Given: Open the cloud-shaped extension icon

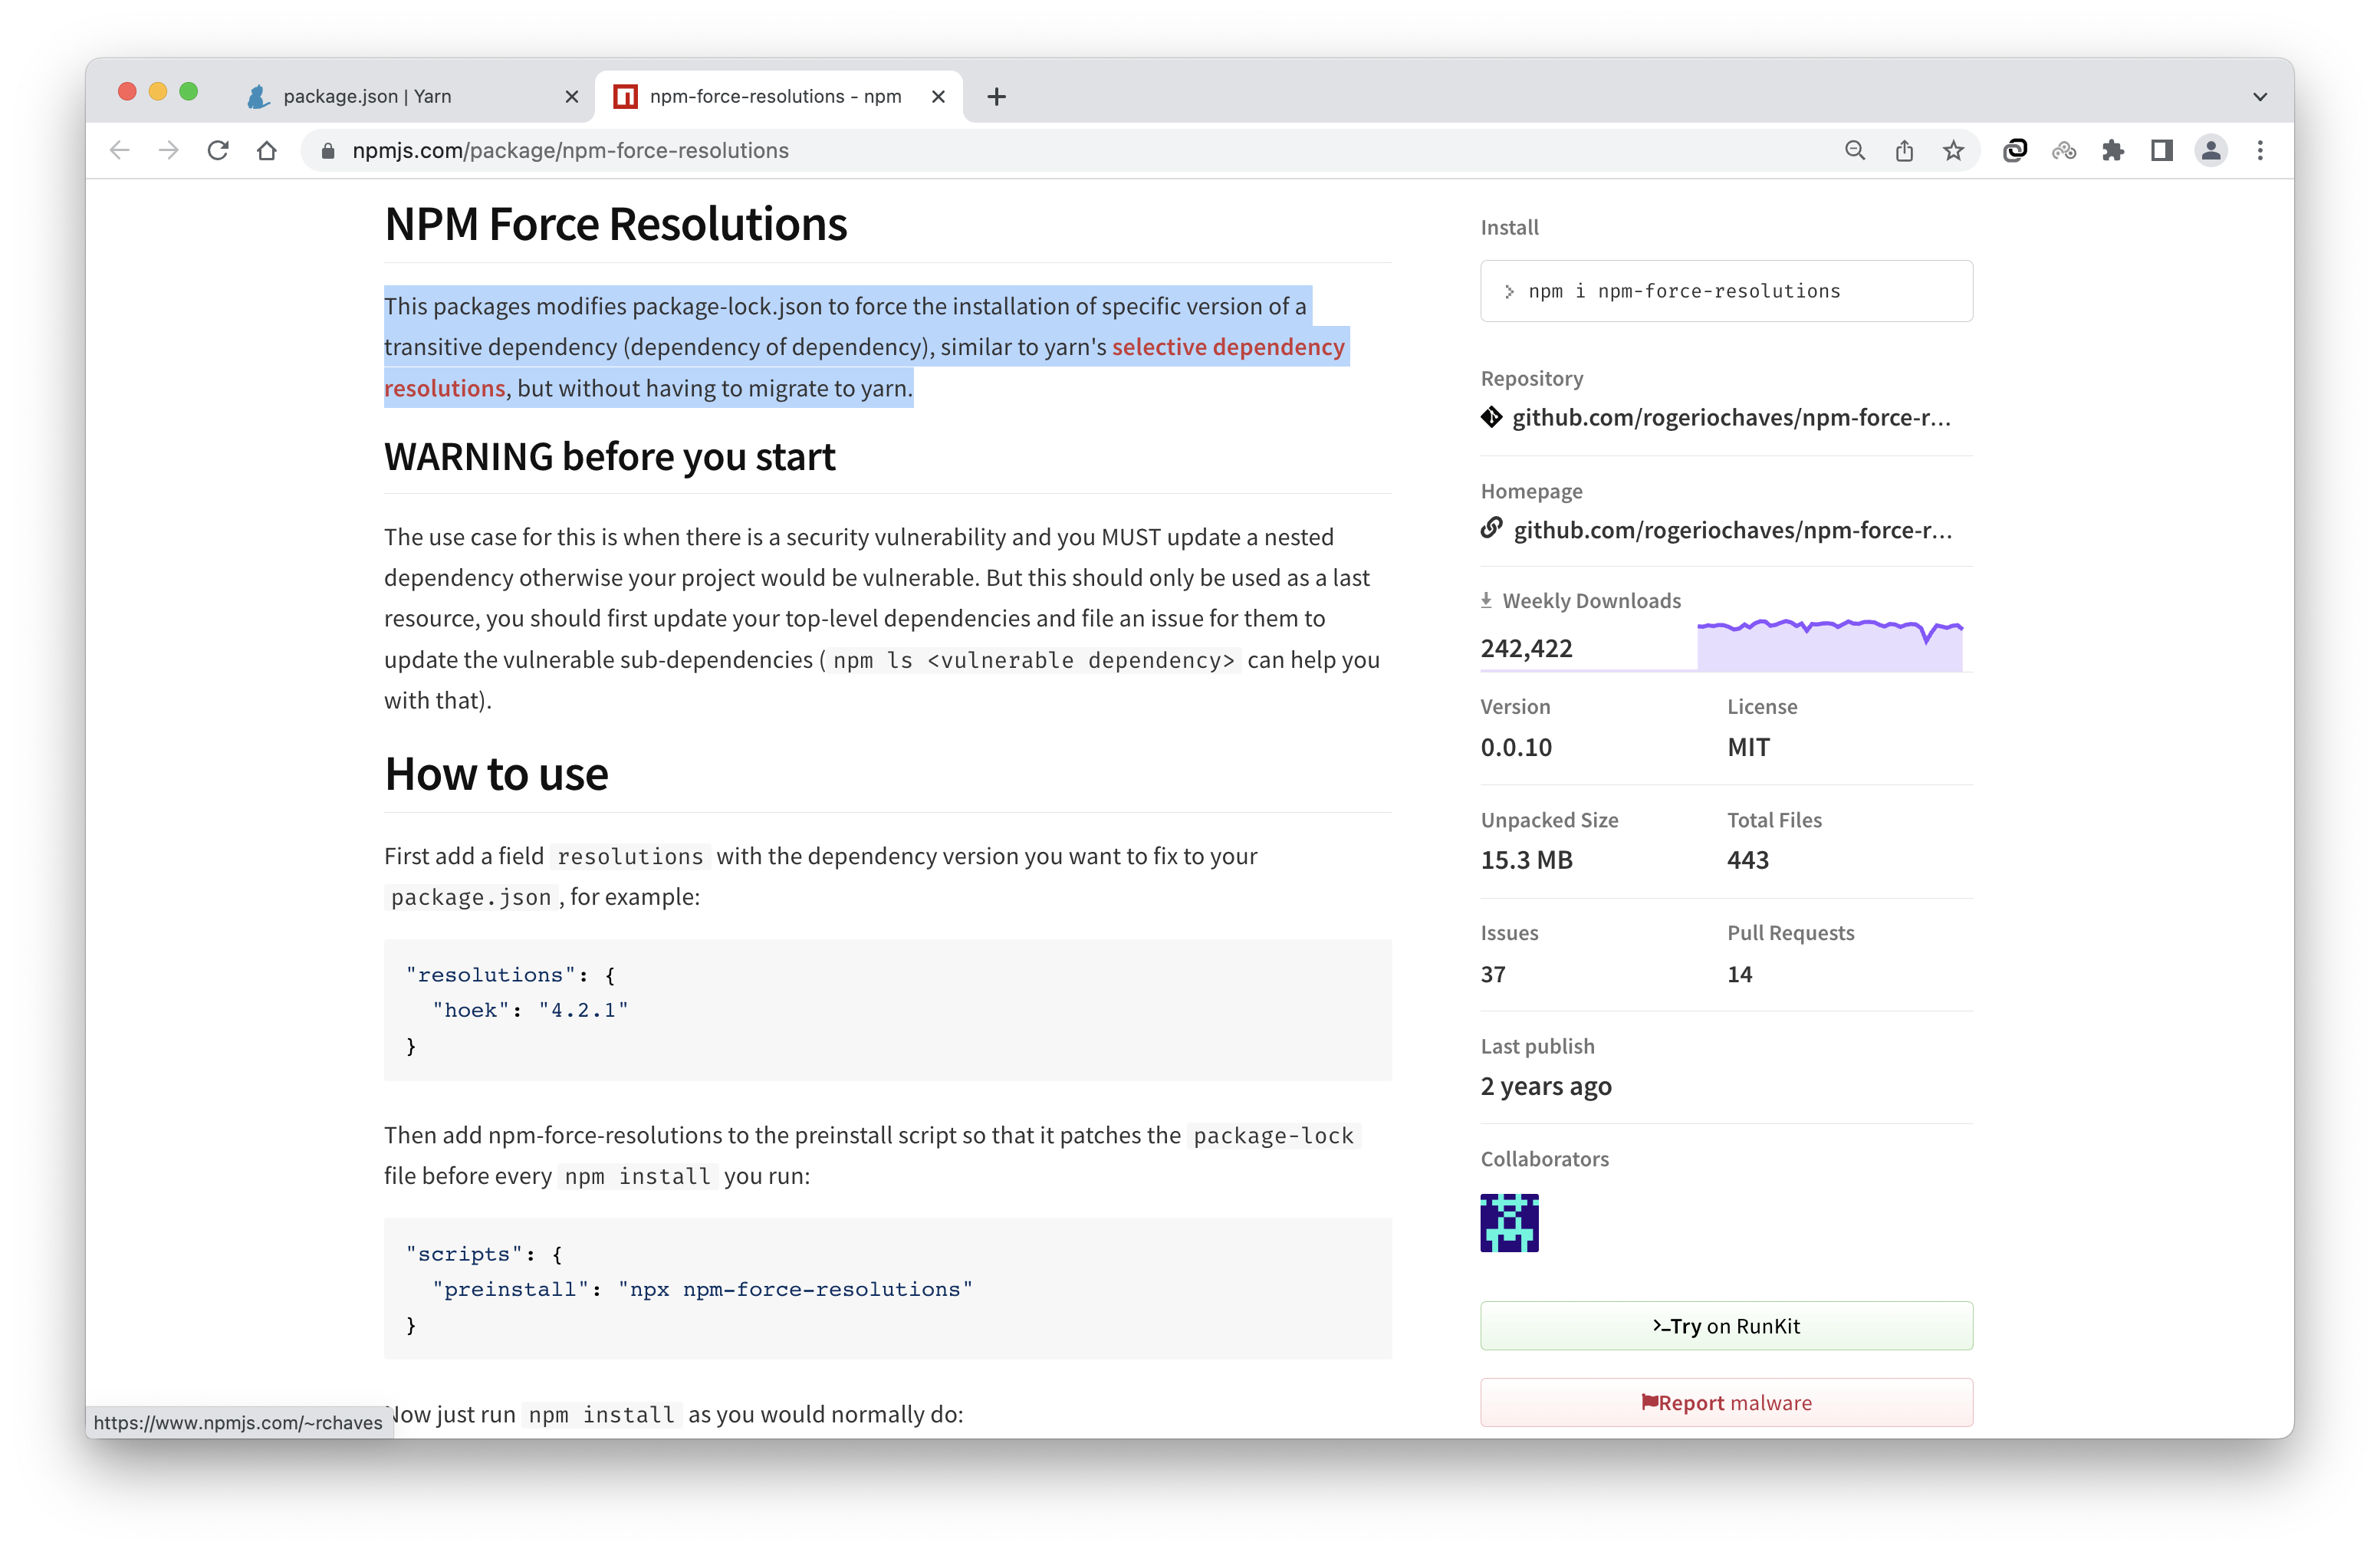Looking at the screenshot, I should tap(2064, 151).
